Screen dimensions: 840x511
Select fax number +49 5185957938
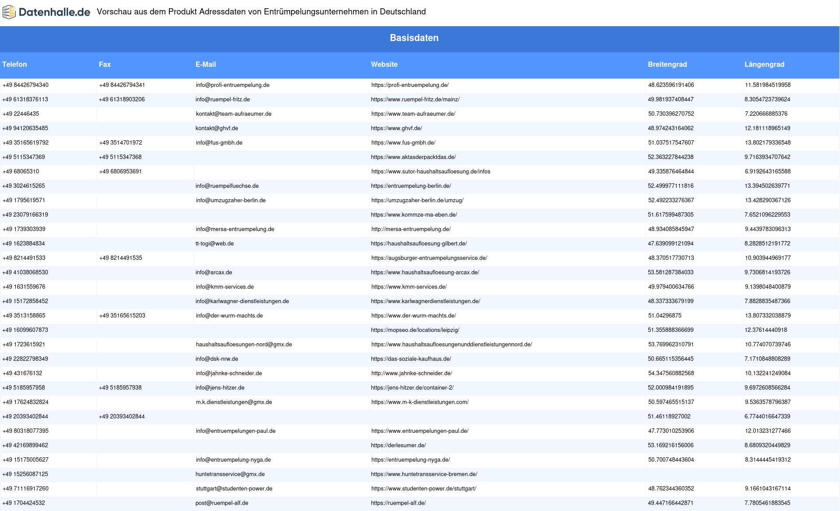[x=120, y=388]
